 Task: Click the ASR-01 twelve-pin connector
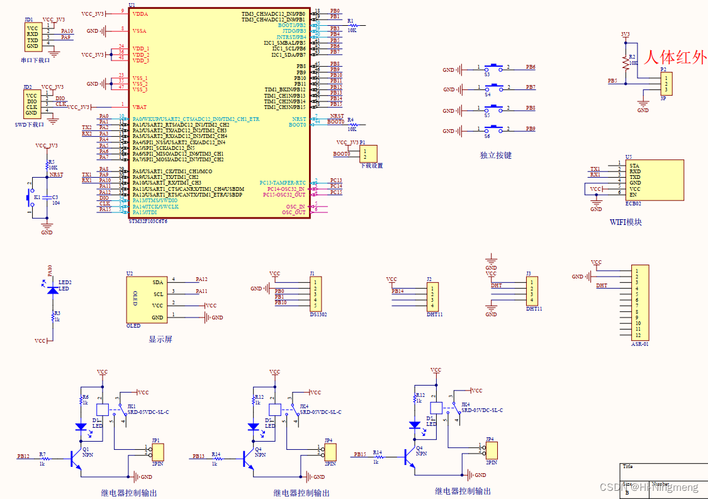pos(640,303)
